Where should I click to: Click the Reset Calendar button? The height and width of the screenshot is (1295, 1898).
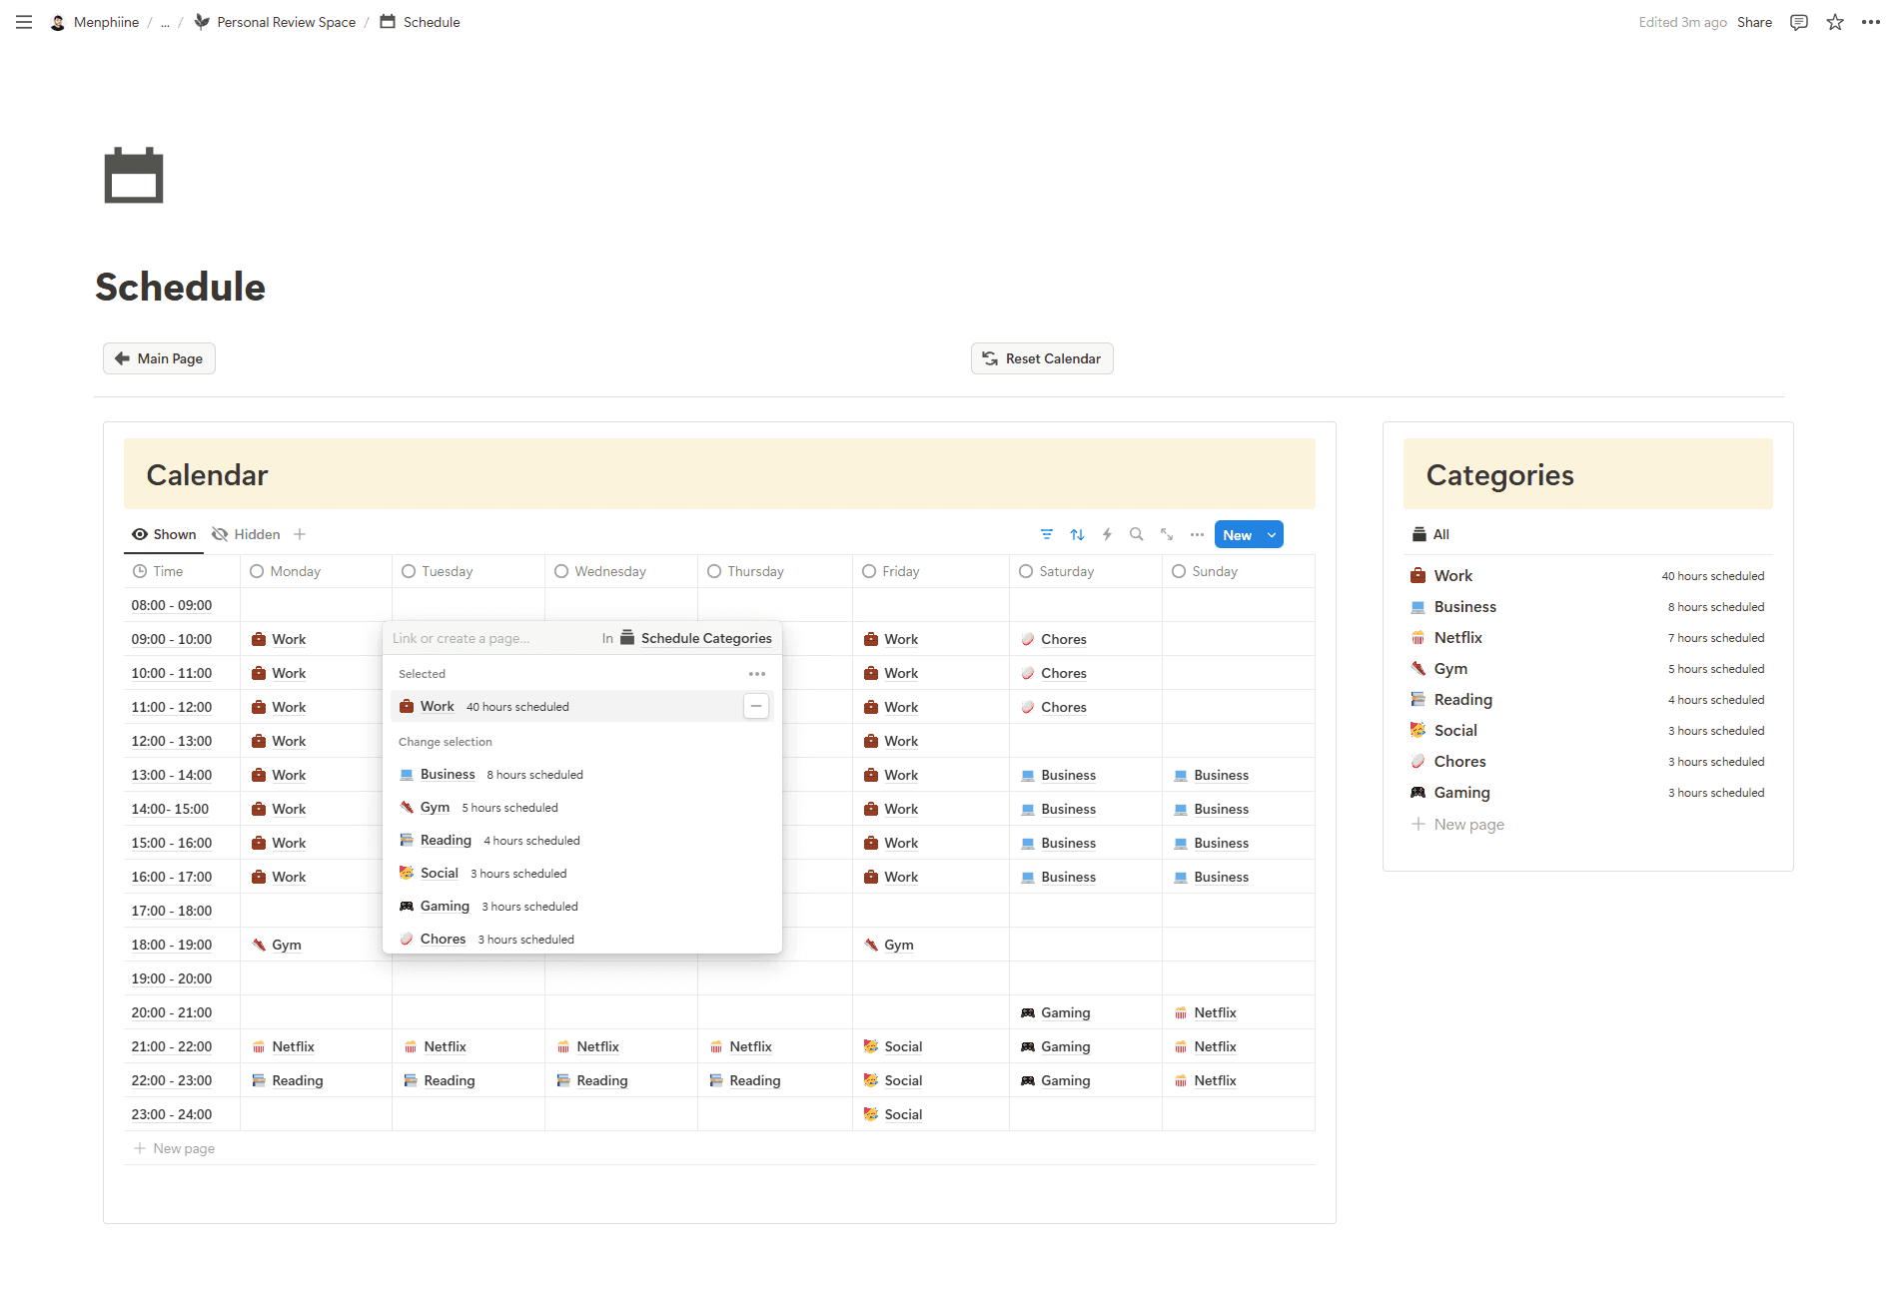click(1042, 358)
